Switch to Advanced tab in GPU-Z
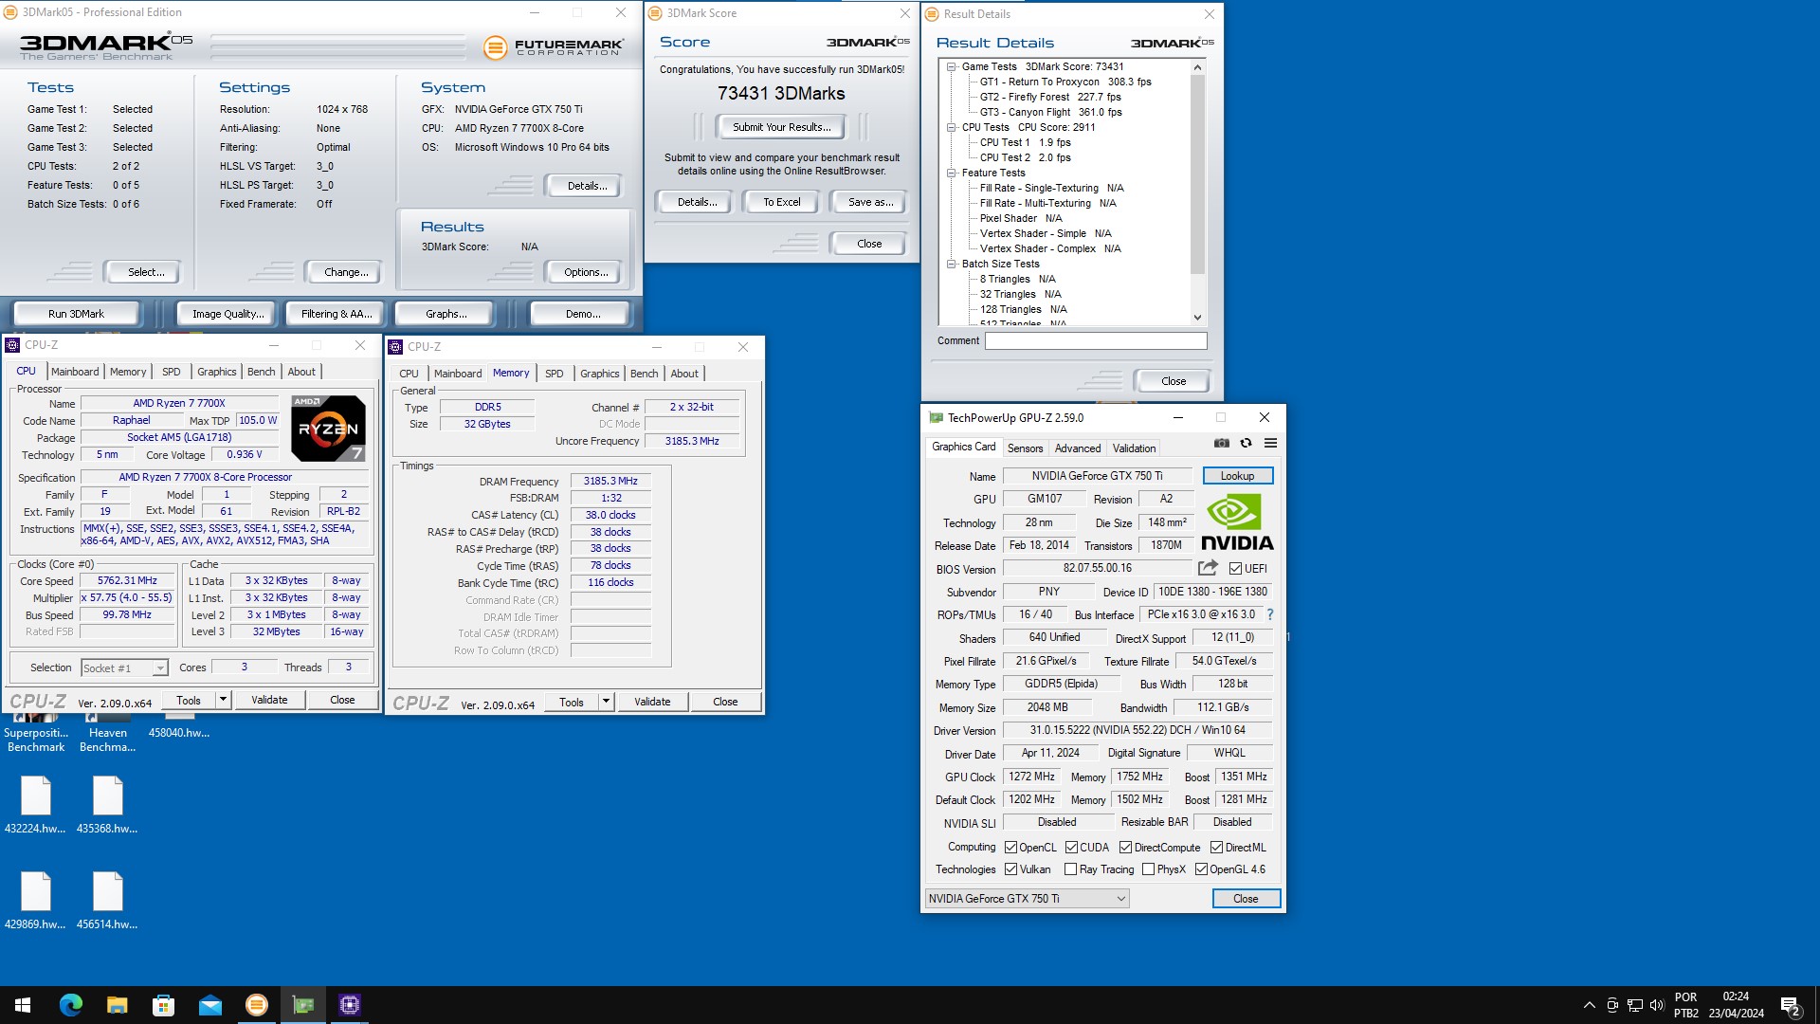Screen dimensions: 1820x1024 tap(1078, 448)
